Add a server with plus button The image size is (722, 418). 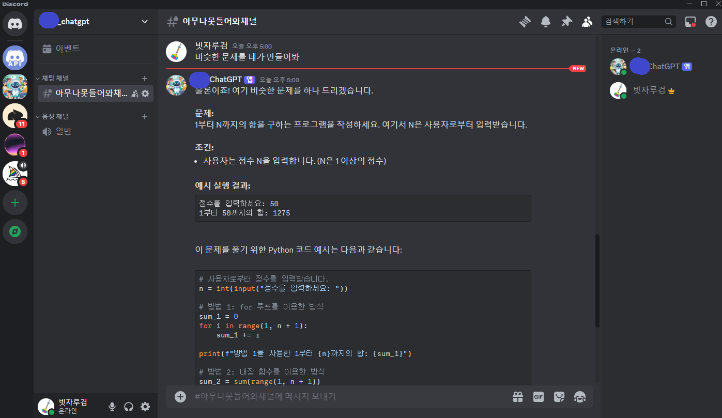tap(15, 203)
